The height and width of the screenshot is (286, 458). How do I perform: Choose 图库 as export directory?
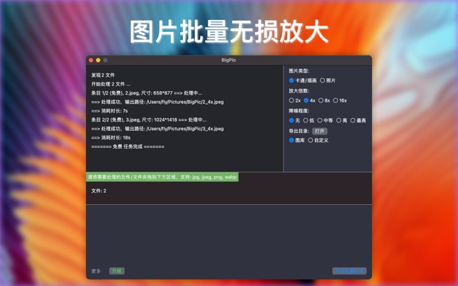coord(292,140)
